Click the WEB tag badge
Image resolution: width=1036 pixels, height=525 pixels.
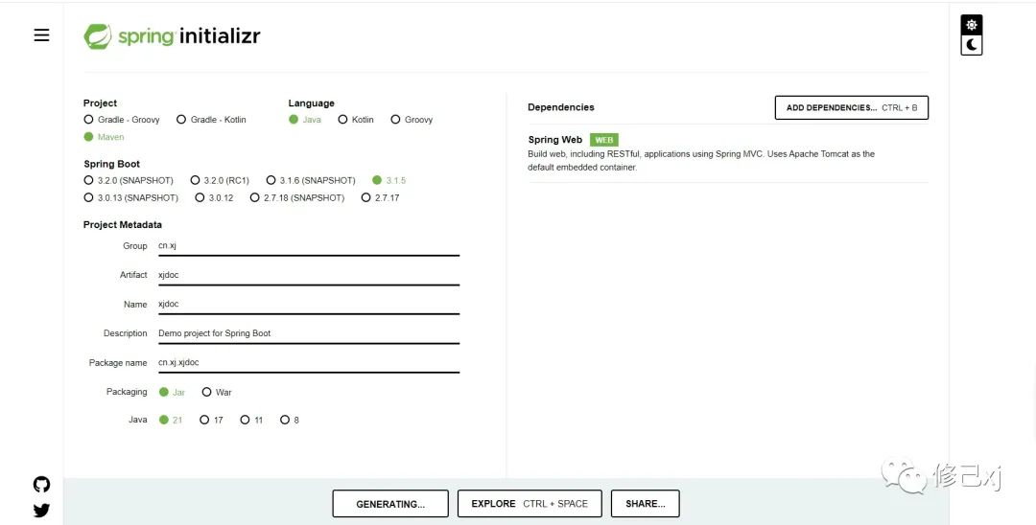coord(604,140)
